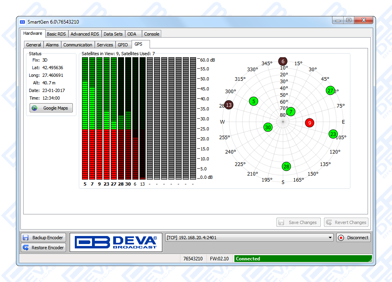Screen dimensions: 392x282
Task: Click Restore Encoder button
Action: click(x=43, y=248)
